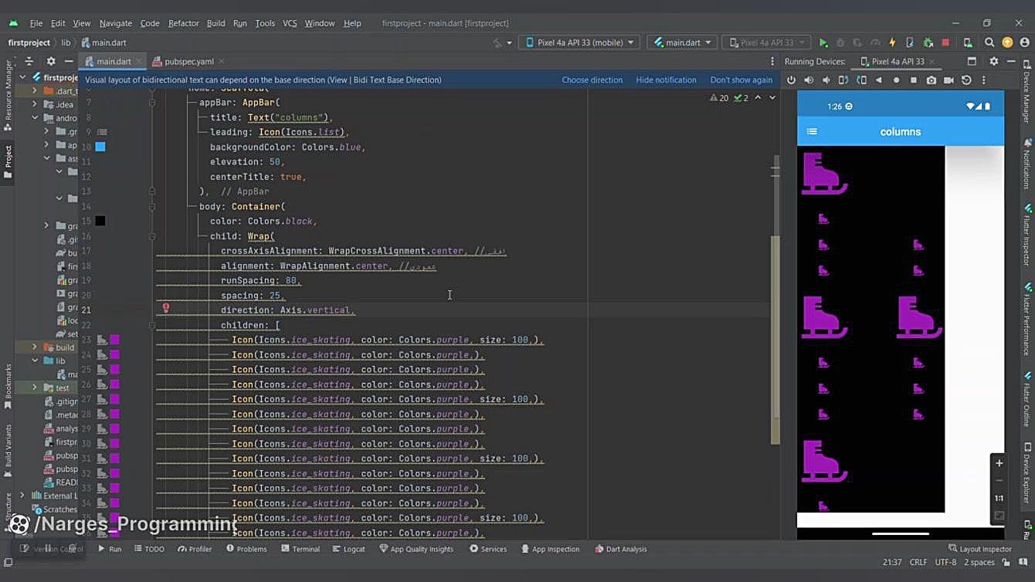Click the purple color swatch on line 23
1035x582 pixels.
(x=114, y=340)
